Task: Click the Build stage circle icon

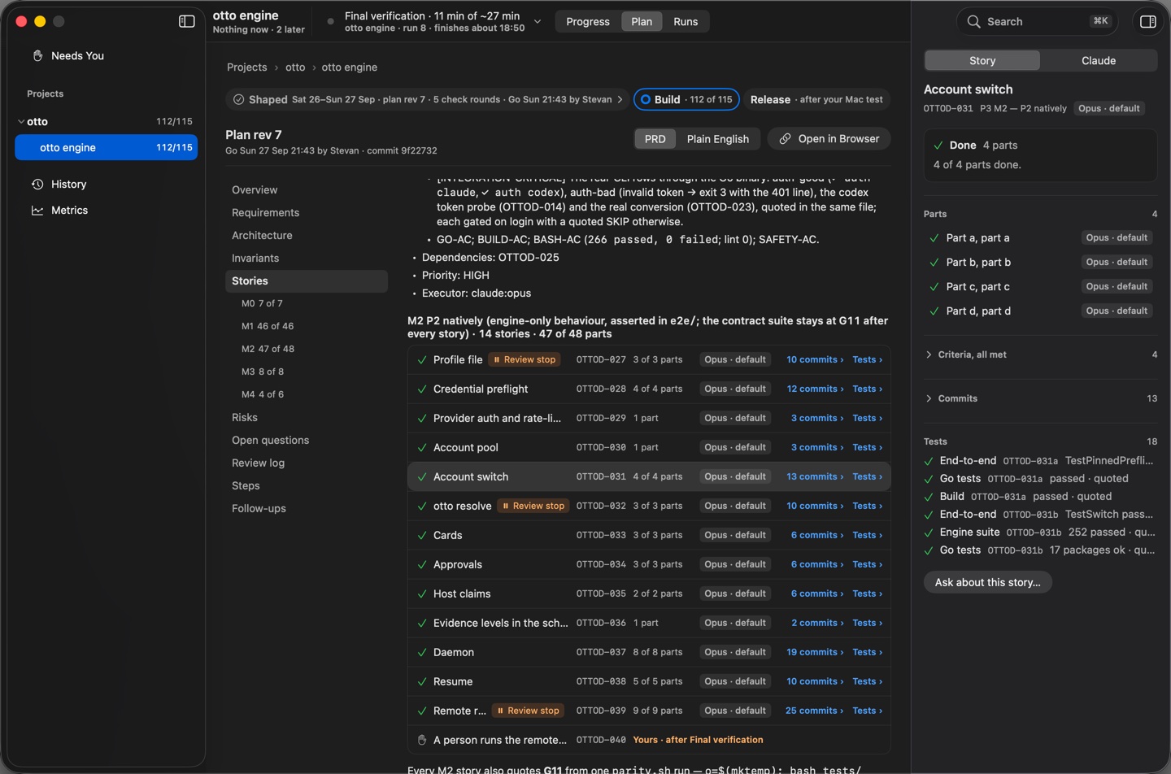Action: click(646, 99)
